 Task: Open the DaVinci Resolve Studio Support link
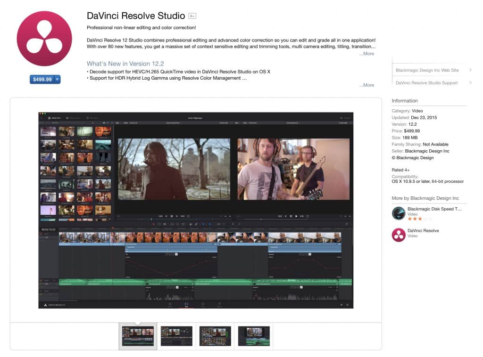(x=426, y=83)
